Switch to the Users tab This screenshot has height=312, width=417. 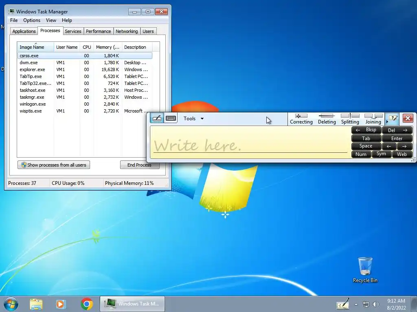pos(148,31)
